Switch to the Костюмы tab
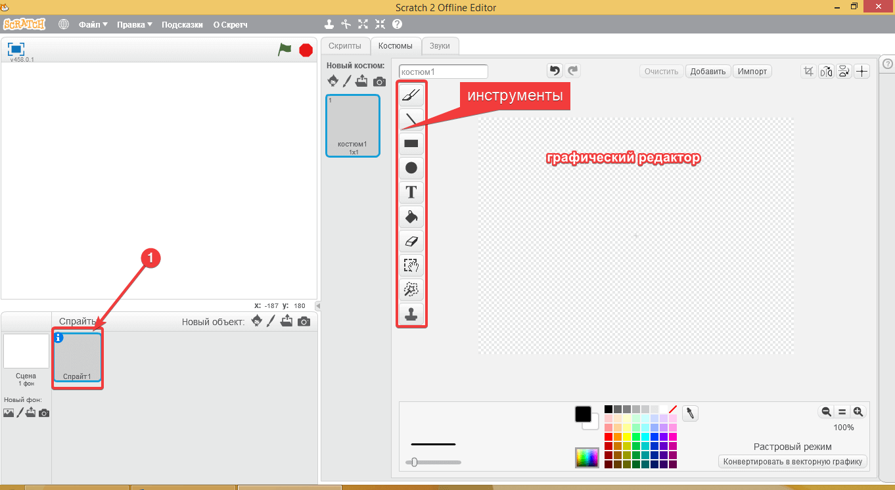895x490 pixels. point(396,45)
